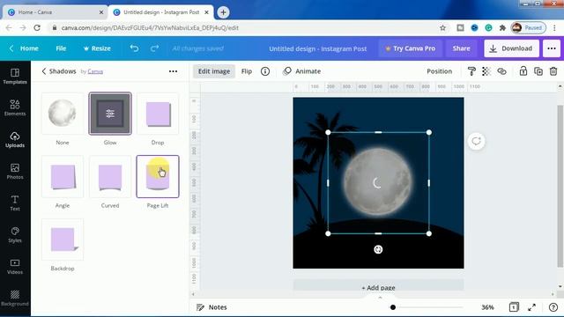Open the Notes panel
This screenshot has height=317, width=564.
click(211, 307)
